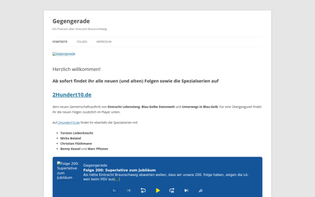Open the Startseite menu item

[x=60, y=42]
